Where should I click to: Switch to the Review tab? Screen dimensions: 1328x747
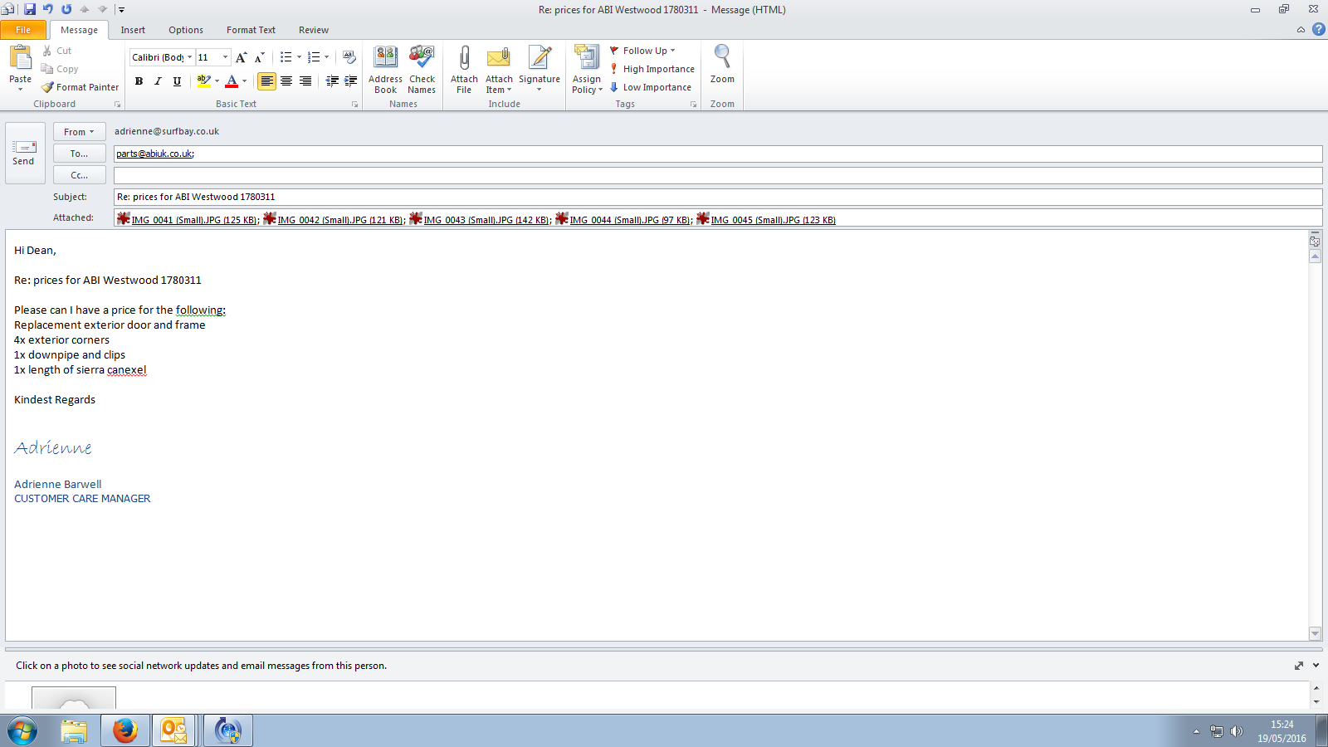(314, 30)
